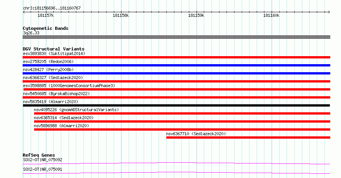Open the SOX2-OT|NR_075092 gene label
Viewport: 341px width, 178px height.
click(43, 160)
